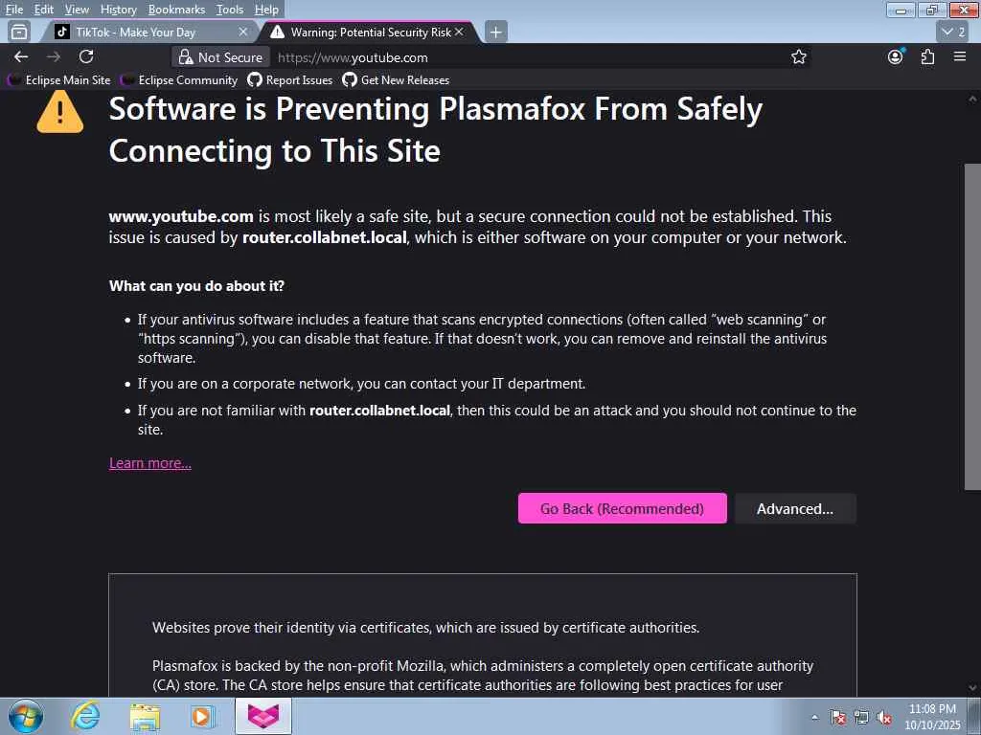
Task: Open the Windows Start orb
Action: coord(26,716)
